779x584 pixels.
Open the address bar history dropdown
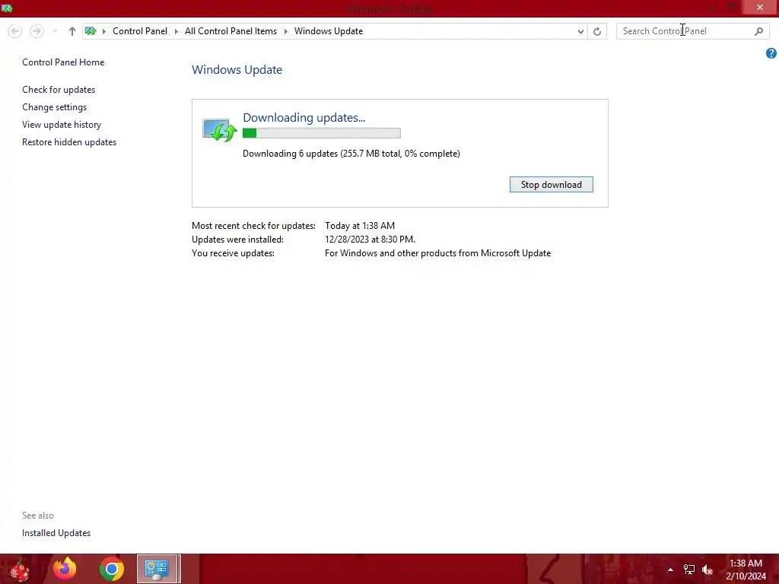click(580, 31)
